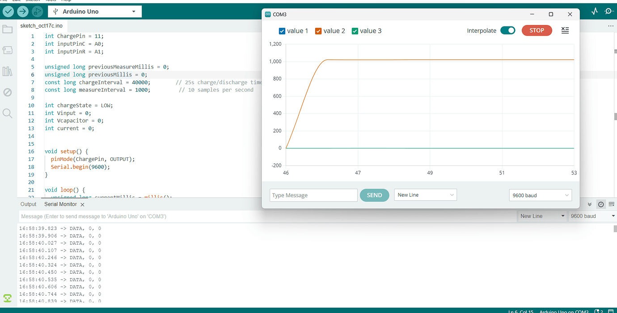This screenshot has height=313, width=617.
Task: Click line 'void setup() {'
Action: pyautogui.click(x=66, y=152)
